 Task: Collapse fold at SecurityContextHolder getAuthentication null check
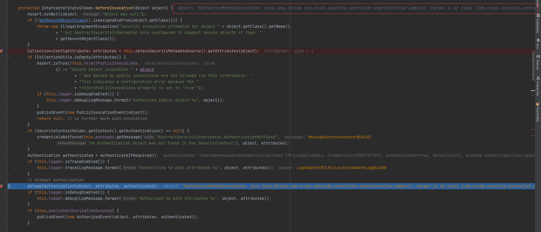7,131
